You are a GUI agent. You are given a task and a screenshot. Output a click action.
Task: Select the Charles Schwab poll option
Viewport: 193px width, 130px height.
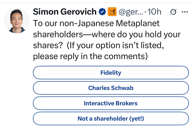[111, 88]
